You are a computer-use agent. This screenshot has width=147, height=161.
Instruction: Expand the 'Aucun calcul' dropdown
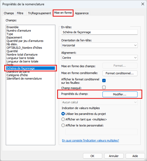pos(100,102)
